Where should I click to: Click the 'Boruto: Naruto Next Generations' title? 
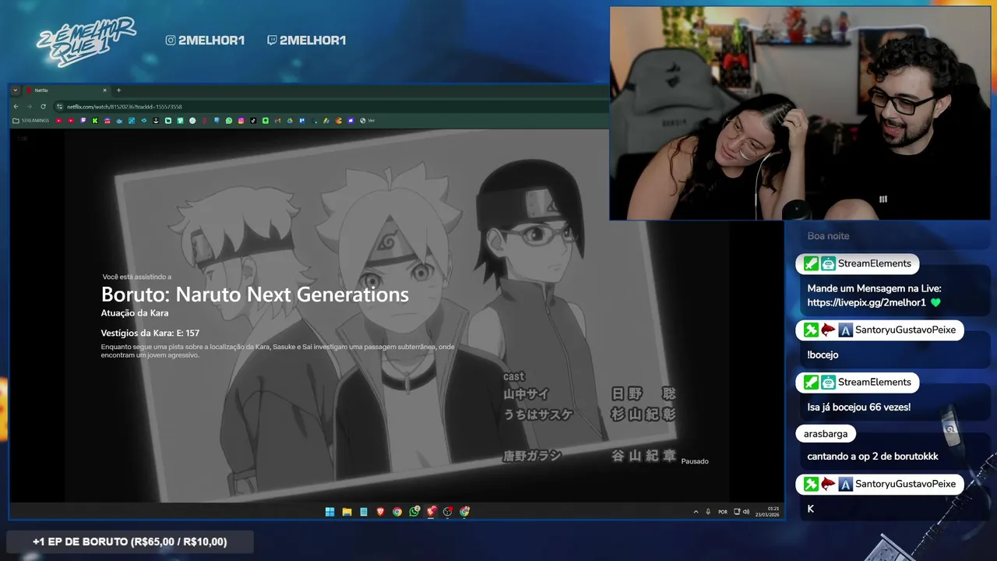(x=255, y=294)
